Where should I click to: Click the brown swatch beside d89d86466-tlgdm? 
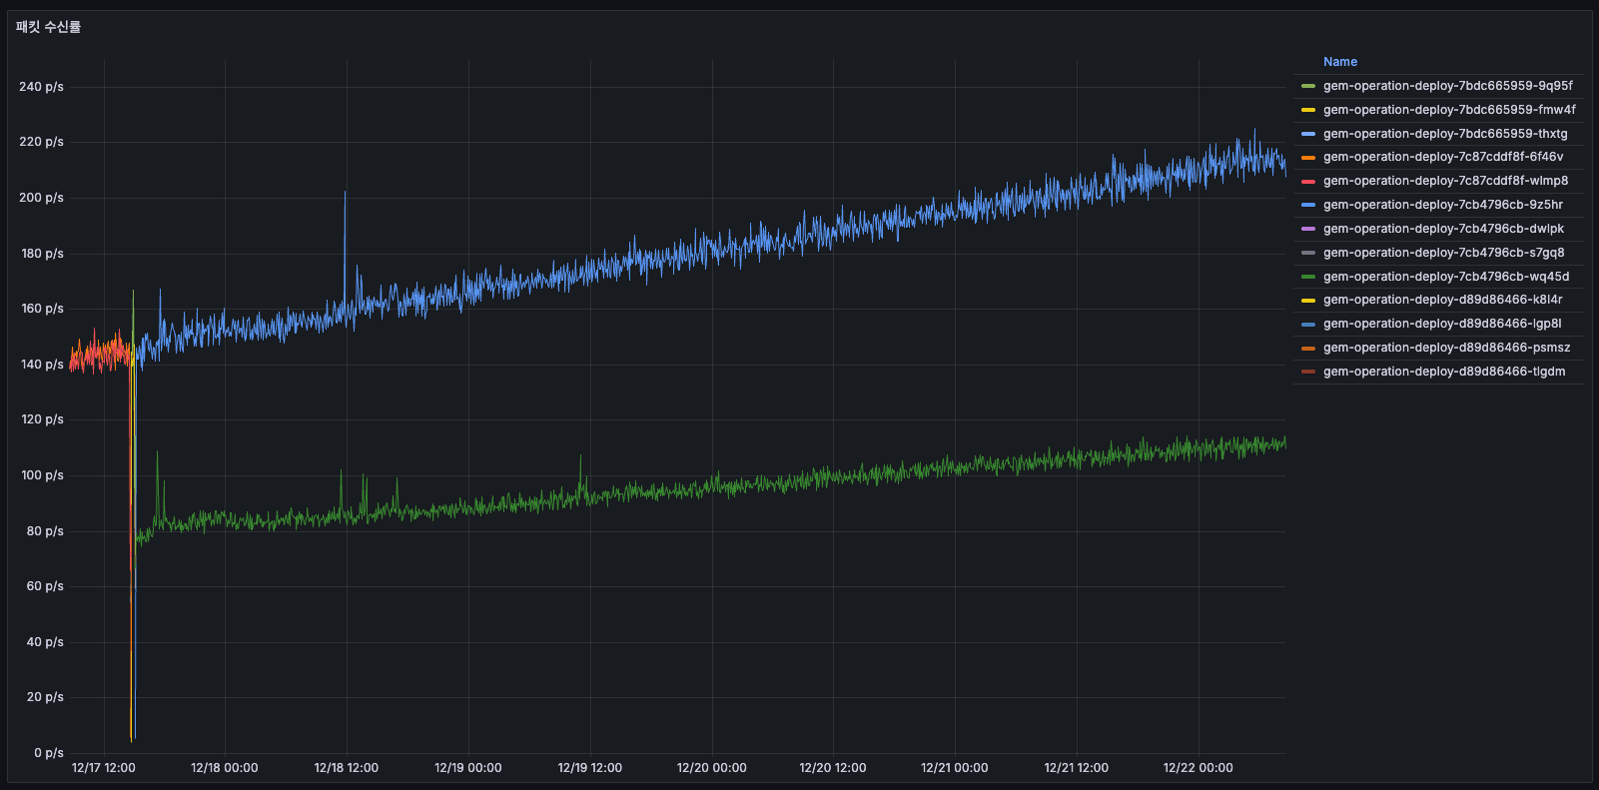click(x=1307, y=372)
